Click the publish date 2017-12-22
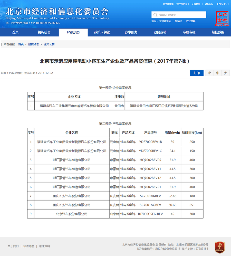 coord(45,73)
